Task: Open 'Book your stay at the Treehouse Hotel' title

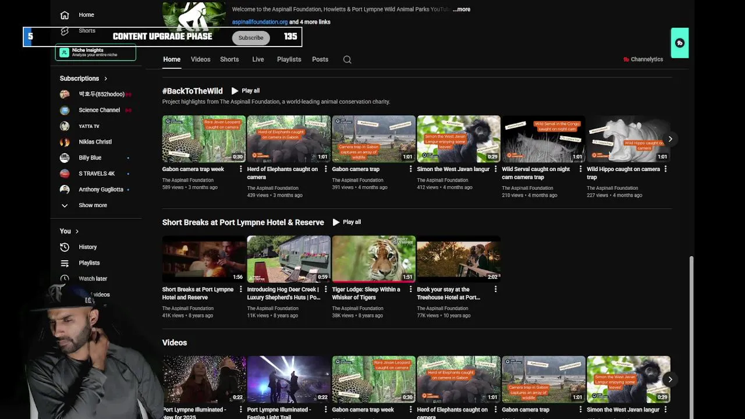Action: [x=448, y=293]
